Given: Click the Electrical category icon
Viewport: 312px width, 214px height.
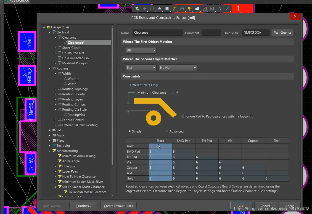Looking at the screenshot, I should pyautogui.click(x=54, y=32).
